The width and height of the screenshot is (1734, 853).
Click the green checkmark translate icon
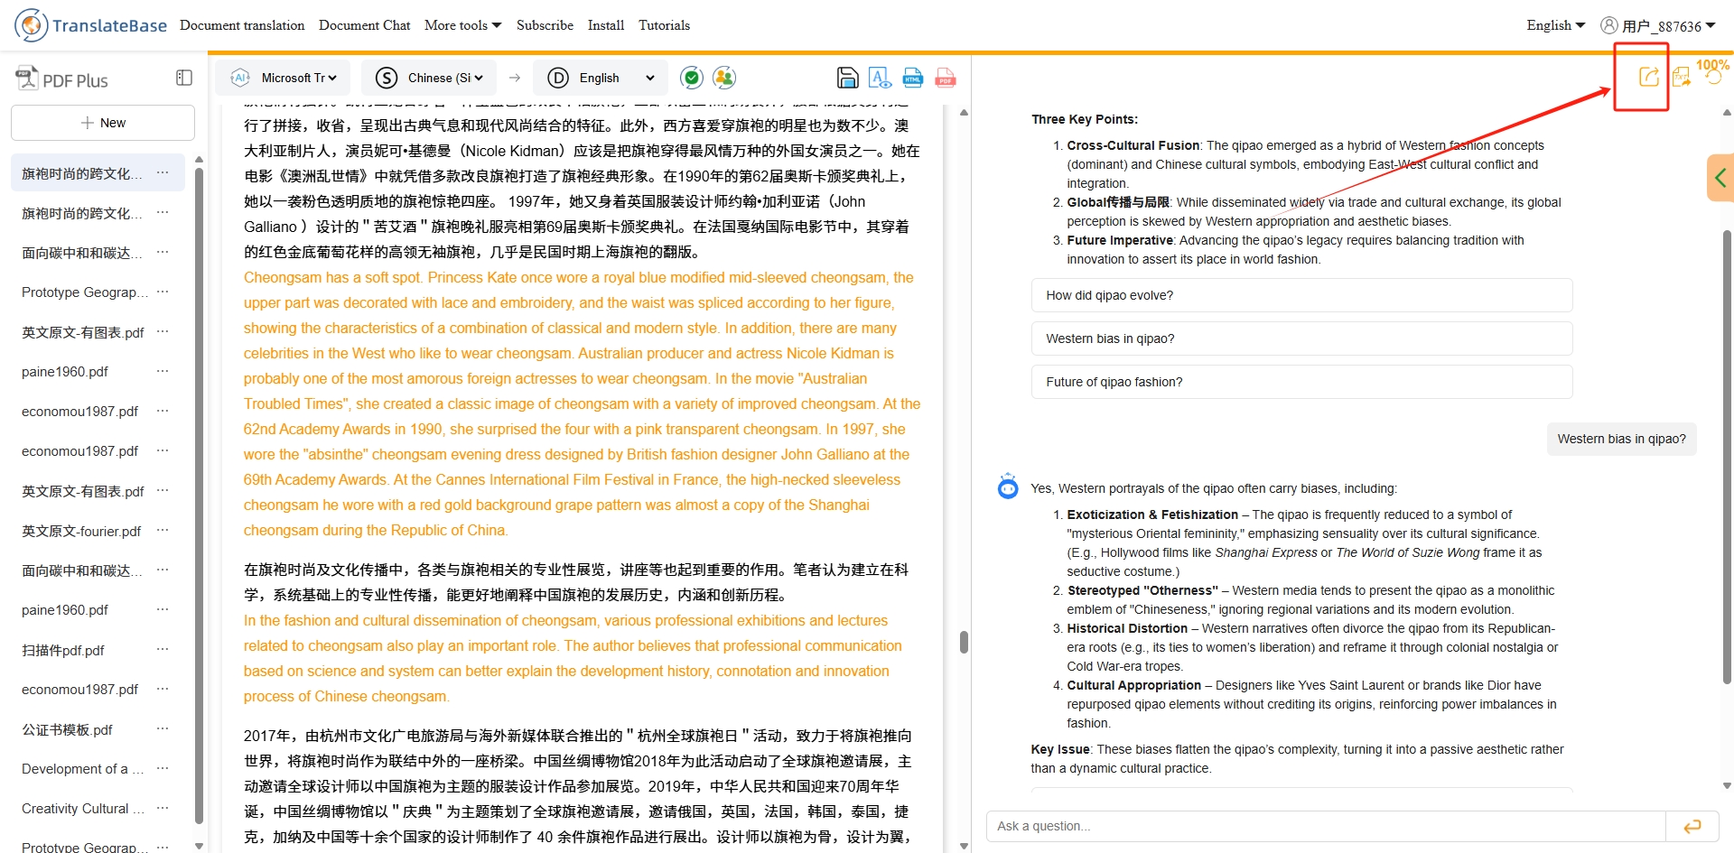(x=692, y=78)
